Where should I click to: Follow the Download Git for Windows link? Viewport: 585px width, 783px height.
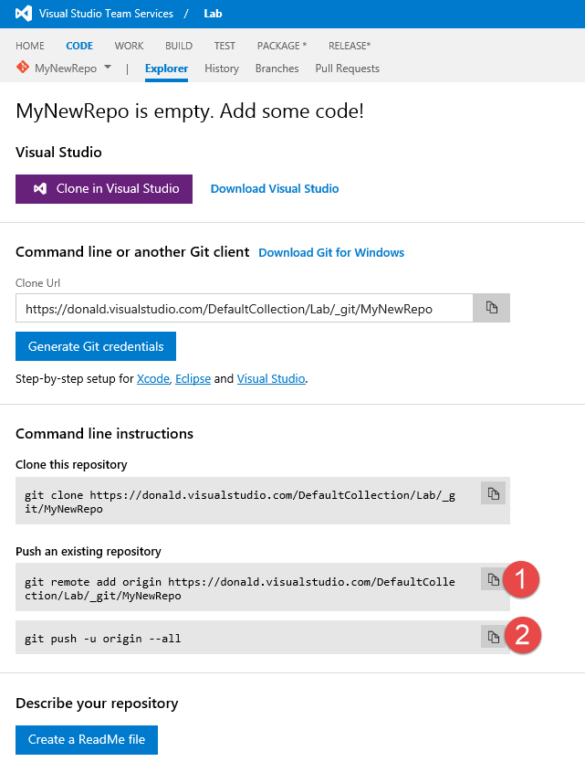[331, 253]
